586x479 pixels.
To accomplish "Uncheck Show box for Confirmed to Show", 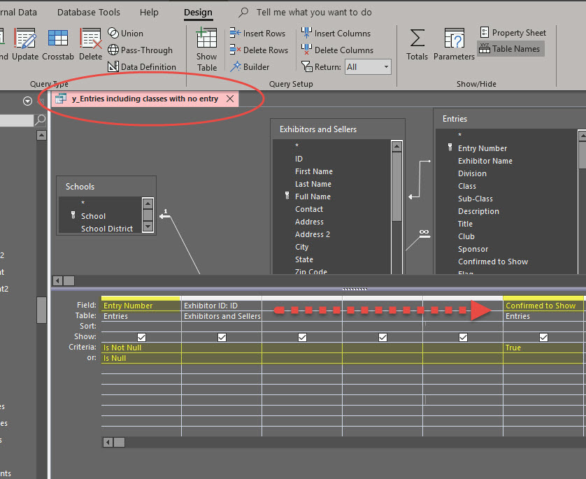I will pos(543,337).
